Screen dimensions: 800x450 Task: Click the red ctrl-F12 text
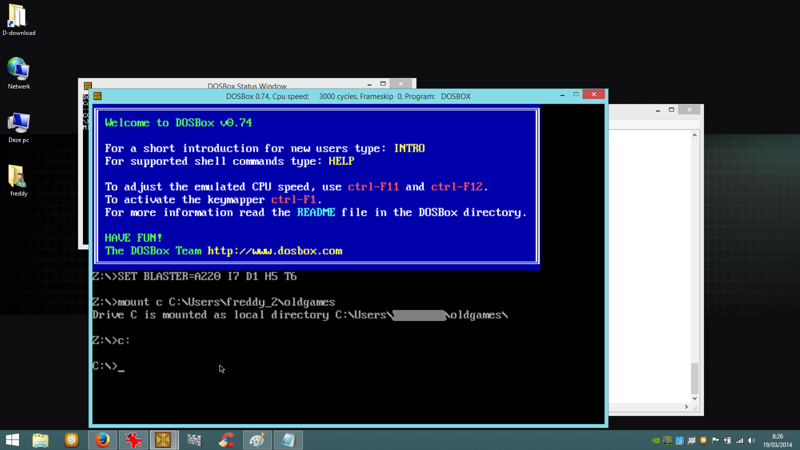[456, 186]
